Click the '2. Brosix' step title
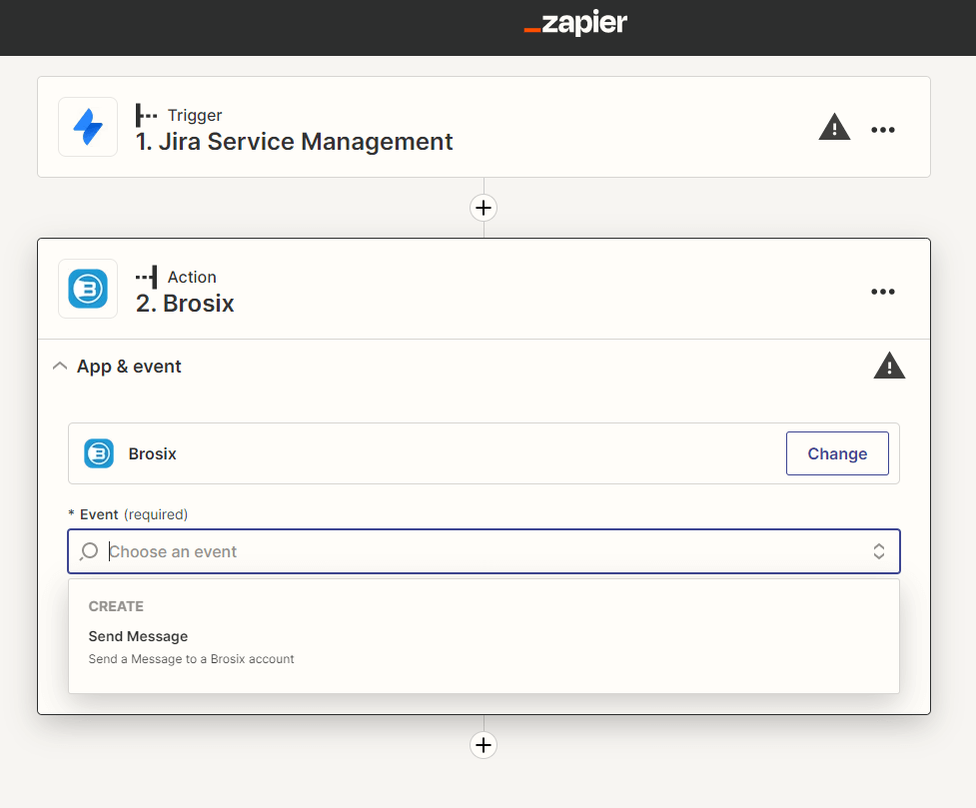976x808 pixels. click(x=185, y=304)
